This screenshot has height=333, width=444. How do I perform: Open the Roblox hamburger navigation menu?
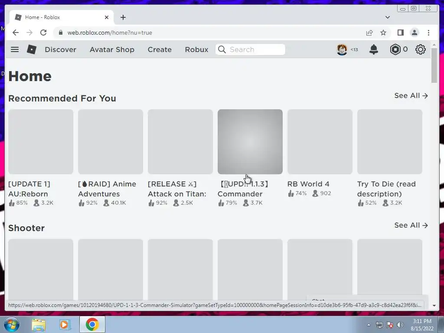[15, 49]
